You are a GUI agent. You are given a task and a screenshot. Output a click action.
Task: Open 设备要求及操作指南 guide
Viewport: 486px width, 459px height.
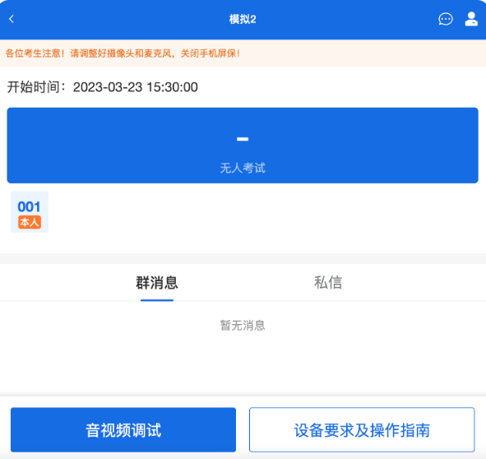coord(362,430)
